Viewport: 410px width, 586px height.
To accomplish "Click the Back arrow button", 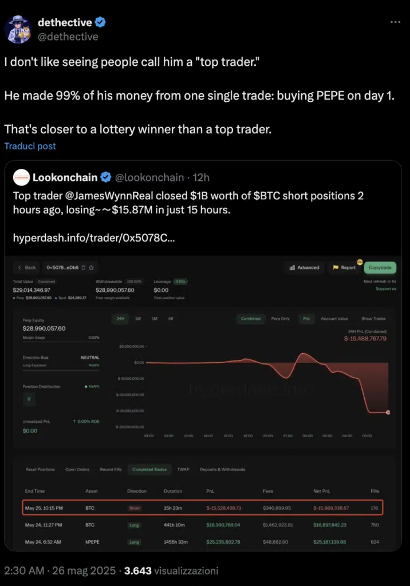I will [x=26, y=268].
